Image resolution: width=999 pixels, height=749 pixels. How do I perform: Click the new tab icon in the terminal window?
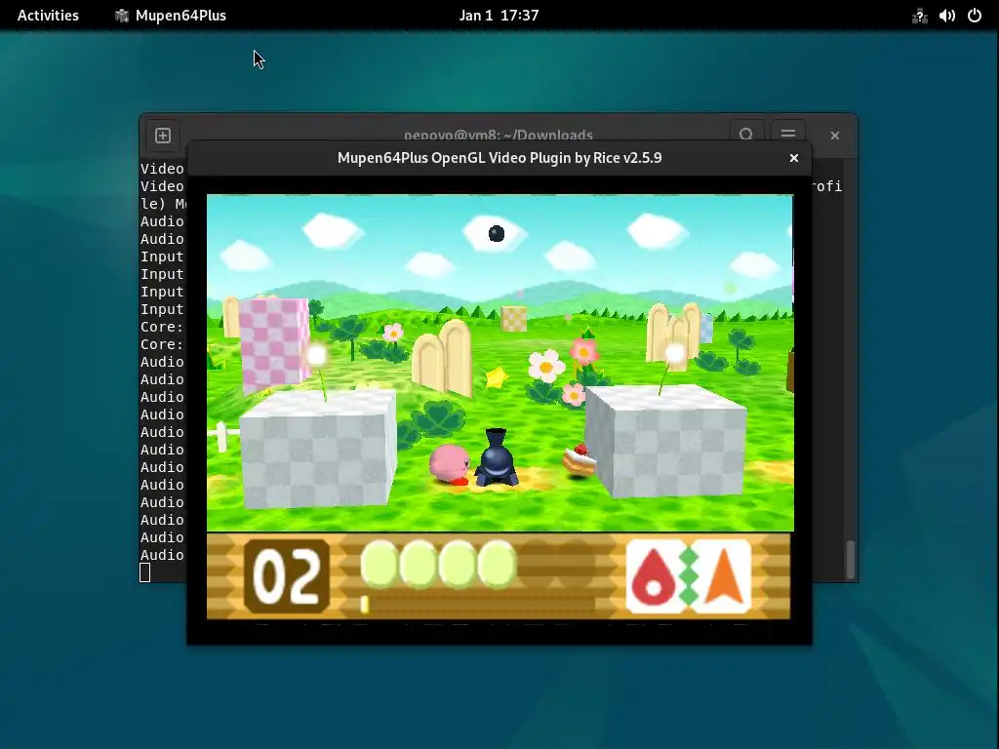click(x=163, y=135)
